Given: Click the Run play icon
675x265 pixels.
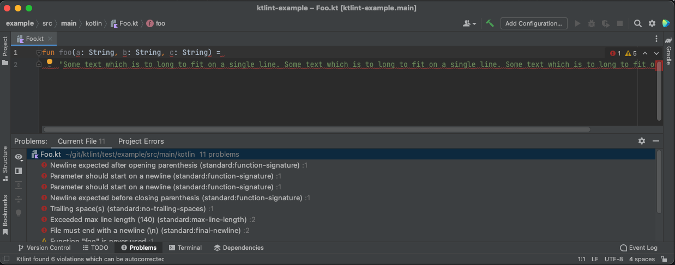Looking at the screenshot, I should (x=578, y=23).
